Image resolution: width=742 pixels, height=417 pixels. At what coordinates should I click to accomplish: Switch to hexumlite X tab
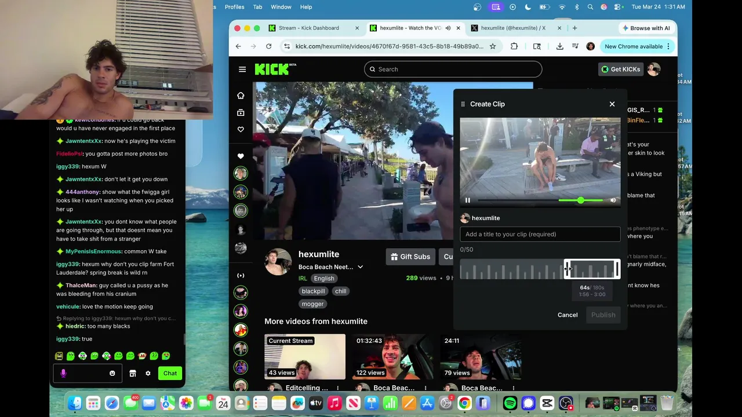513,28
